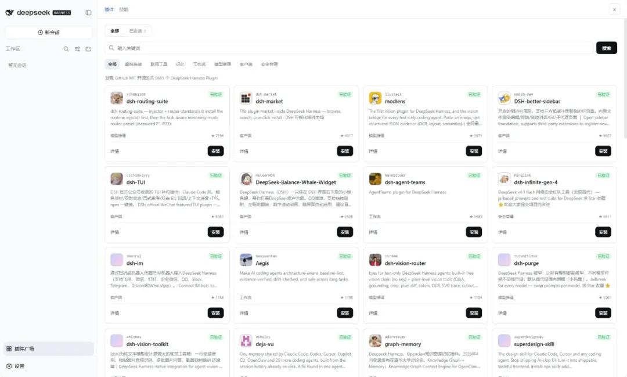Open 详情 for dsh-market
This screenshot has width=627, height=377.
(x=244, y=151)
